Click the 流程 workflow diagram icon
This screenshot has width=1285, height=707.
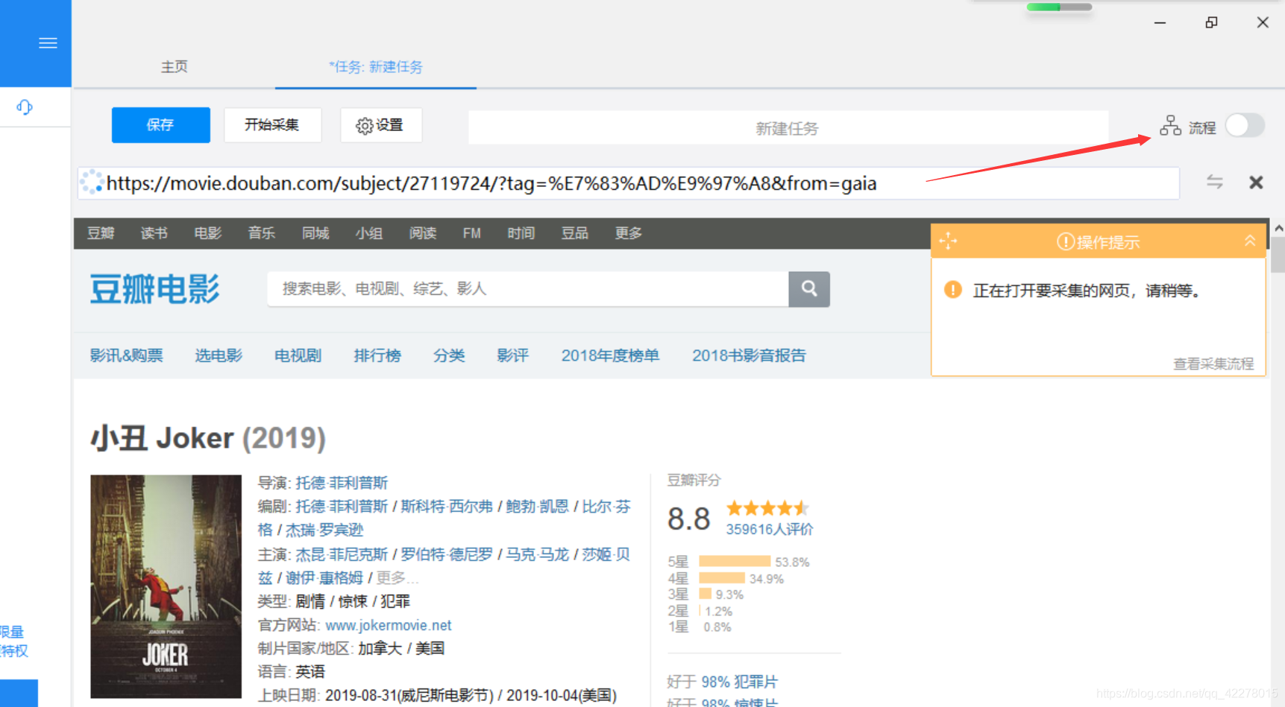tap(1170, 126)
